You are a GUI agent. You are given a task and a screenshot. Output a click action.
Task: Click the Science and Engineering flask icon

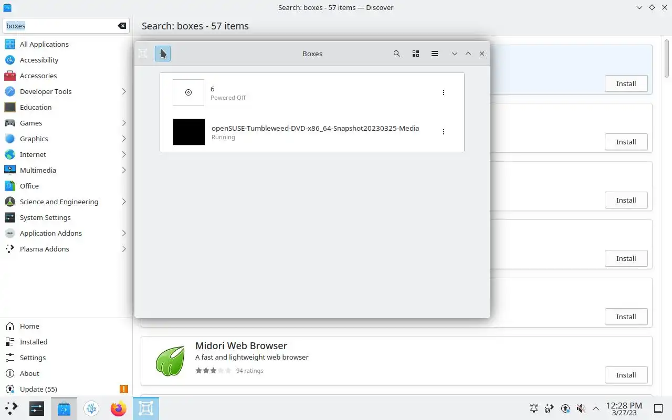(10, 202)
